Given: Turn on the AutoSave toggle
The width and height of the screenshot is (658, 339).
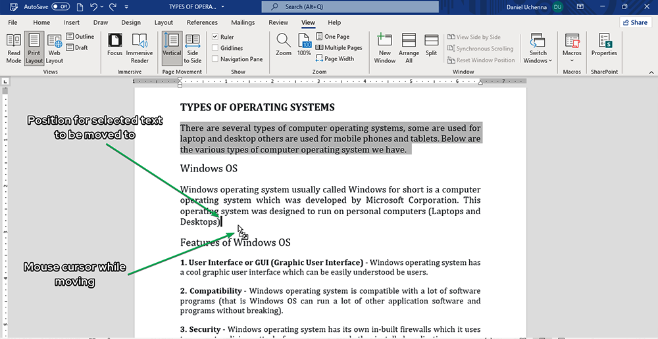Looking at the screenshot, I should coord(61,7).
